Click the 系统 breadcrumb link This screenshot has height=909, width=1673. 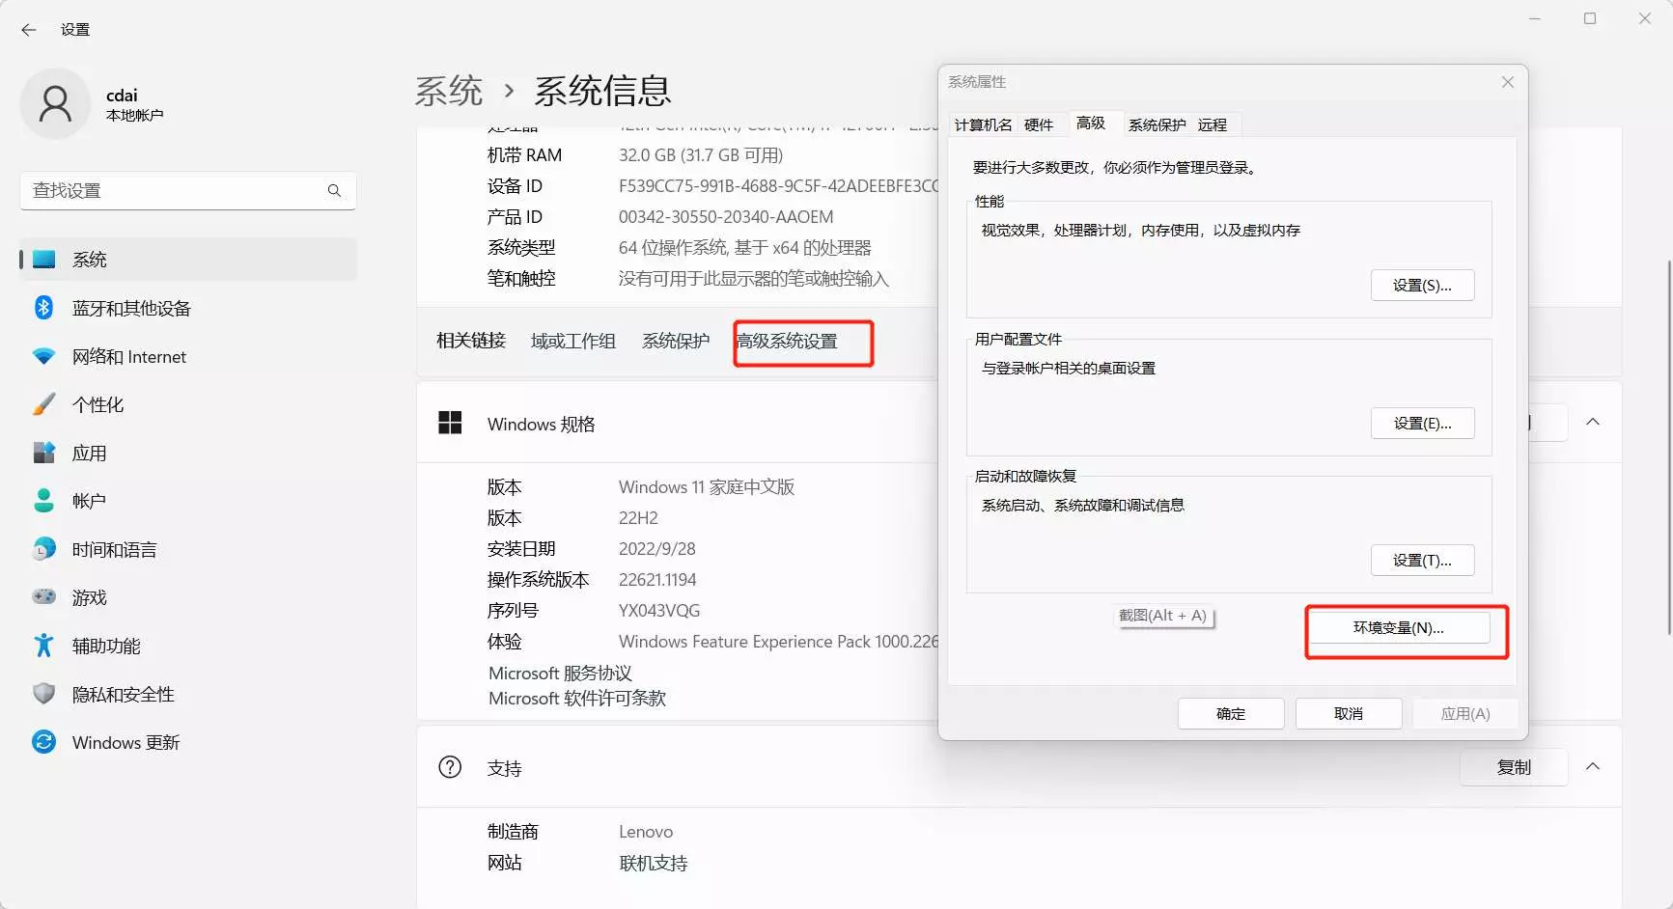click(449, 91)
